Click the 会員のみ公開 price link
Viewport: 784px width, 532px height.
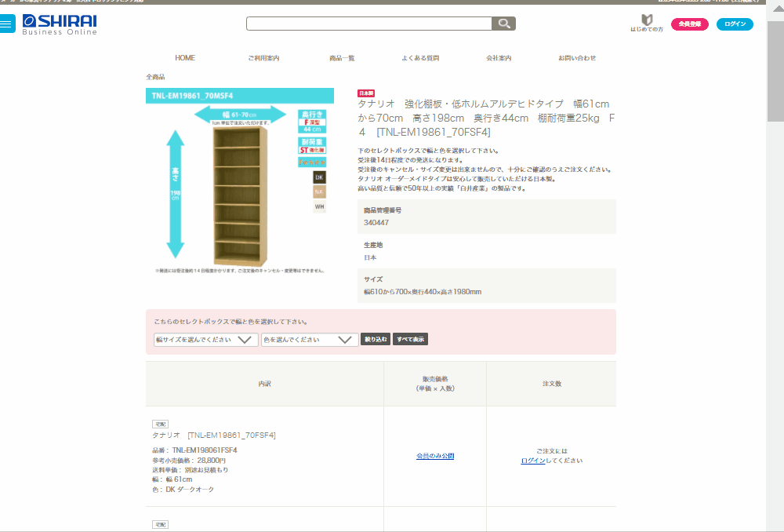coord(435,456)
